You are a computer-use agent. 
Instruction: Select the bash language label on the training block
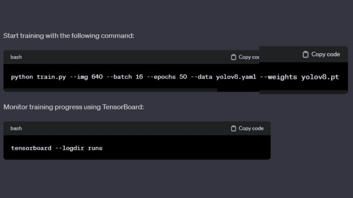tap(16, 57)
